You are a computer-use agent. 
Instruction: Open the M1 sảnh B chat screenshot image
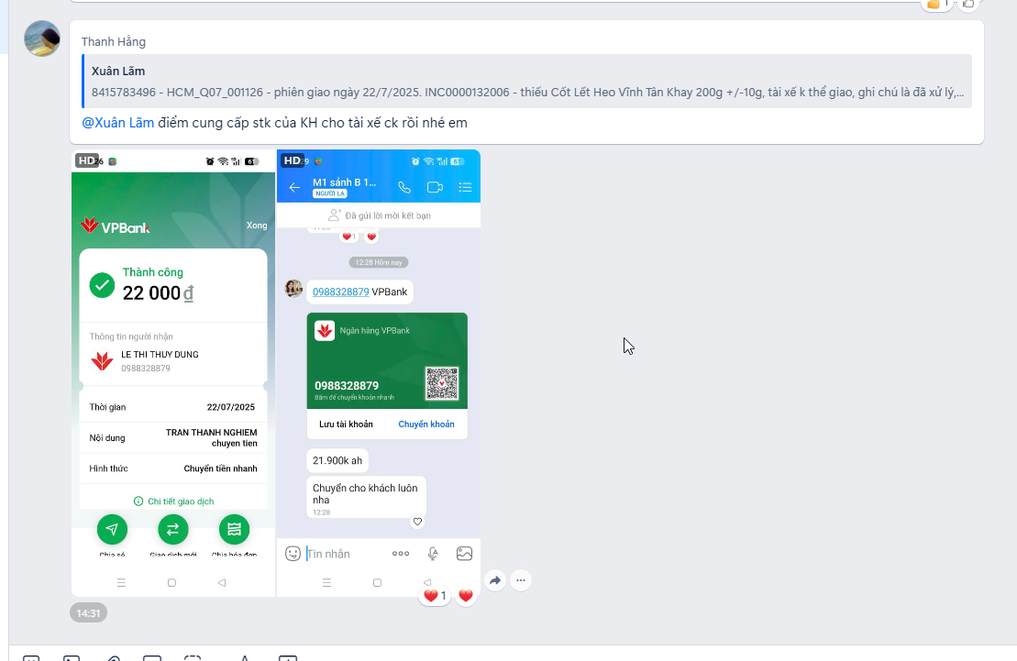pyautogui.click(x=379, y=373)
